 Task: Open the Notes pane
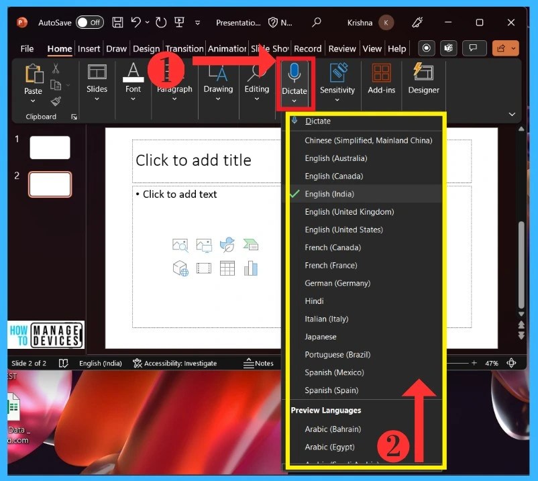(x=262, y=363)
